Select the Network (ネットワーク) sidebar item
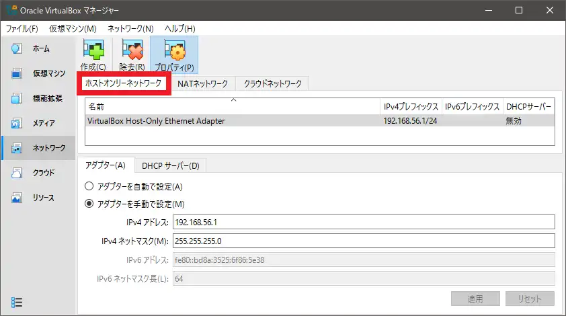 (x=38, y=148)
